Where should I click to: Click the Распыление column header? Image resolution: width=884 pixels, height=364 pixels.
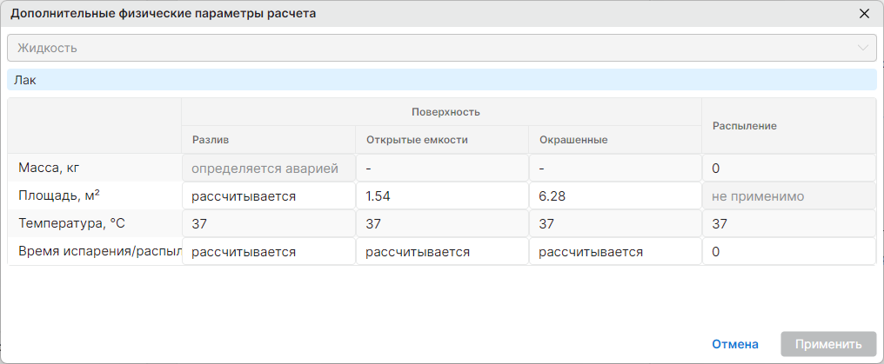pos(789,126)
